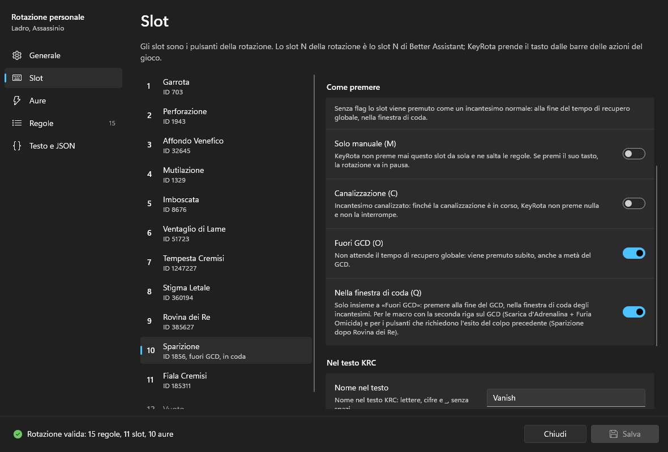
Task: Click the Rotazione personale title
Action: click(48, 17)
